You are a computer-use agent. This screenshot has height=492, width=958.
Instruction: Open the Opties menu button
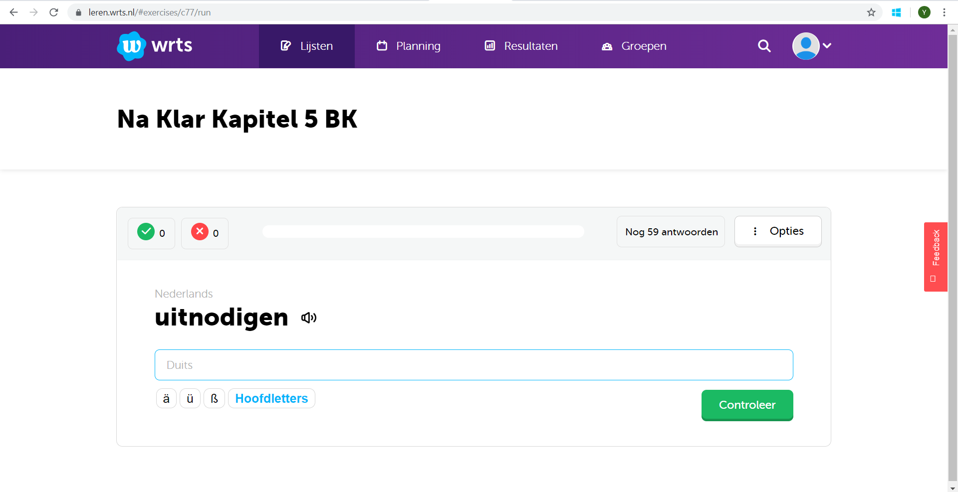[778, 231]
